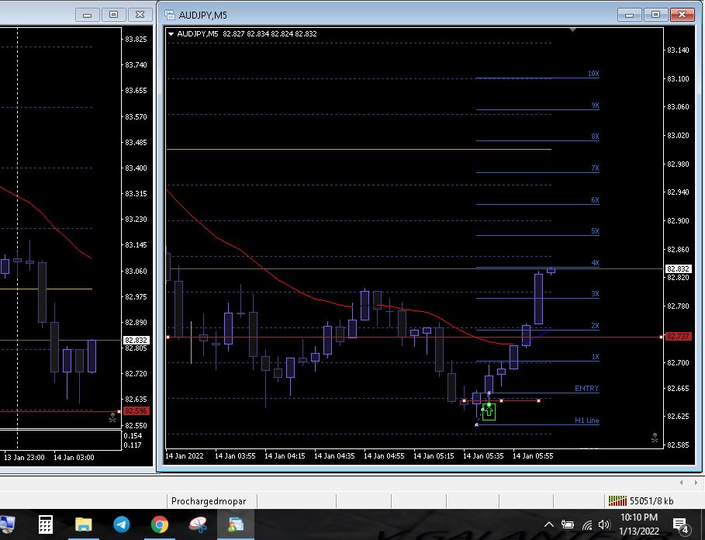Click the green up-arrow buy signal
Screen dimensions: 705x540
click(x=489, y=412)
